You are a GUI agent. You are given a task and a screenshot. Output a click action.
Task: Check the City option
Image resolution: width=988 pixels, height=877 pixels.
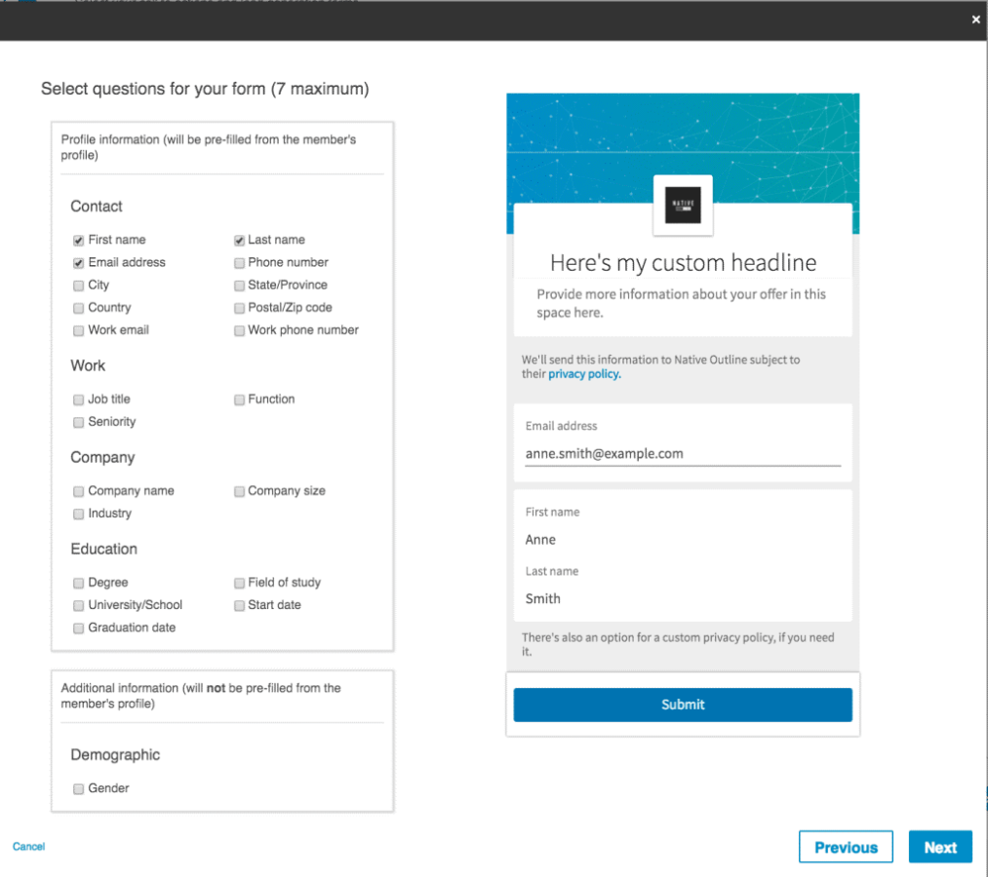click(78, 285)
